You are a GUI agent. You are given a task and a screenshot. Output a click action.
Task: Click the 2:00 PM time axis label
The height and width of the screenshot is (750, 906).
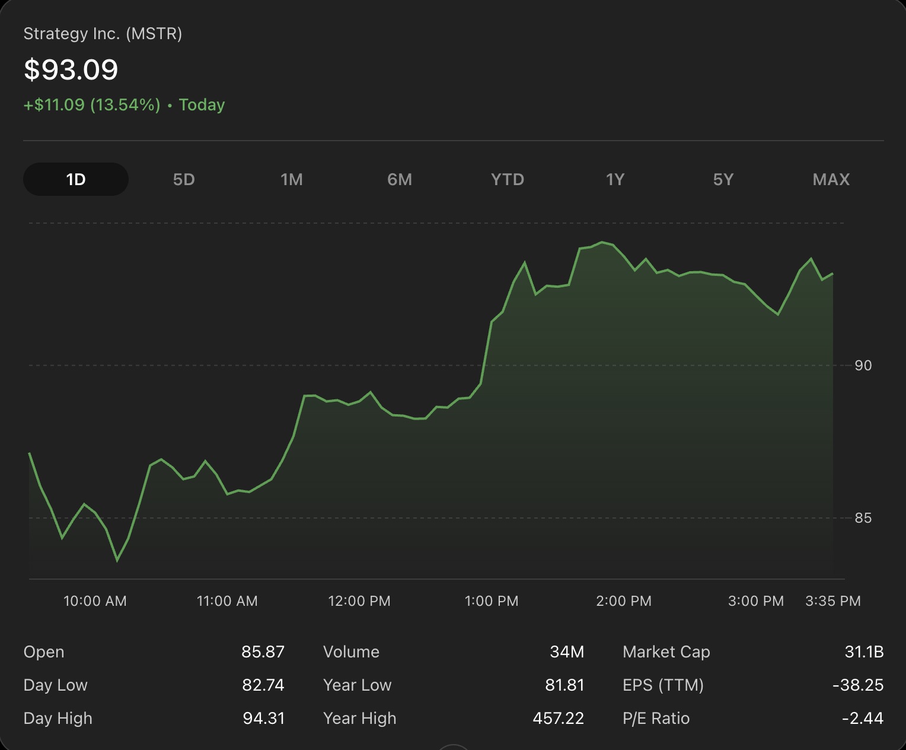[624, 601]
